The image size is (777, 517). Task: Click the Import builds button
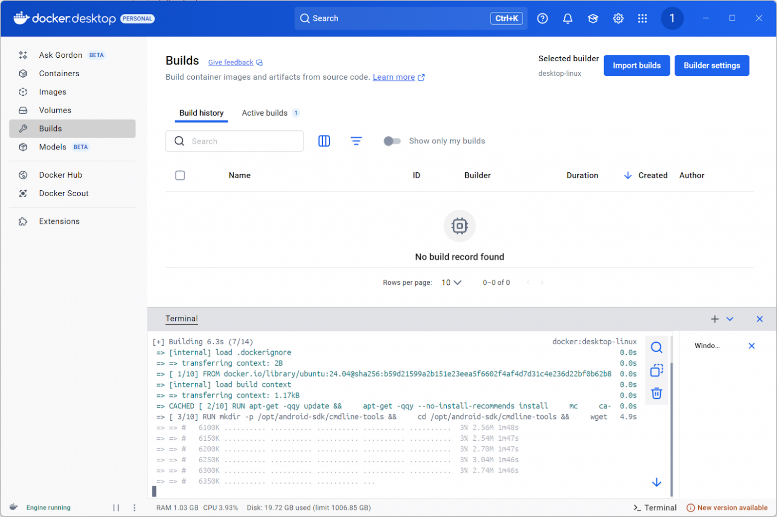tap(637, 65)
